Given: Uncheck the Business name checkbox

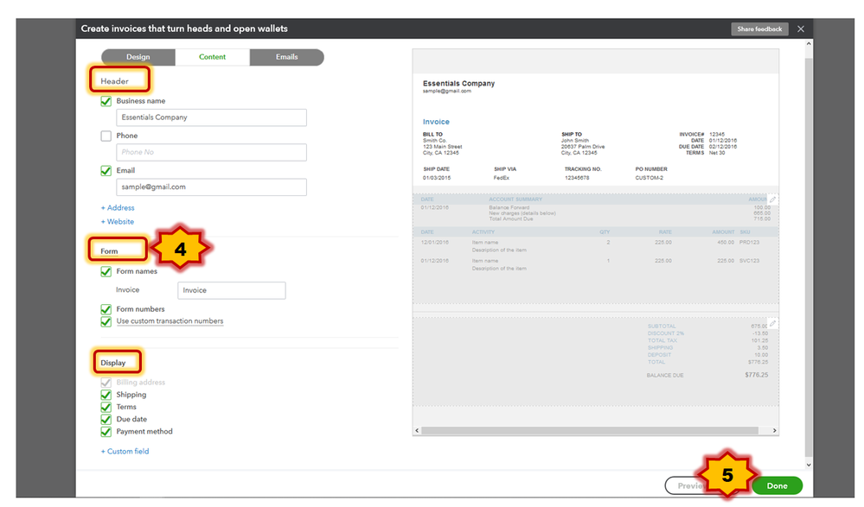Looking at the screenshot, I should pos(106,101).
